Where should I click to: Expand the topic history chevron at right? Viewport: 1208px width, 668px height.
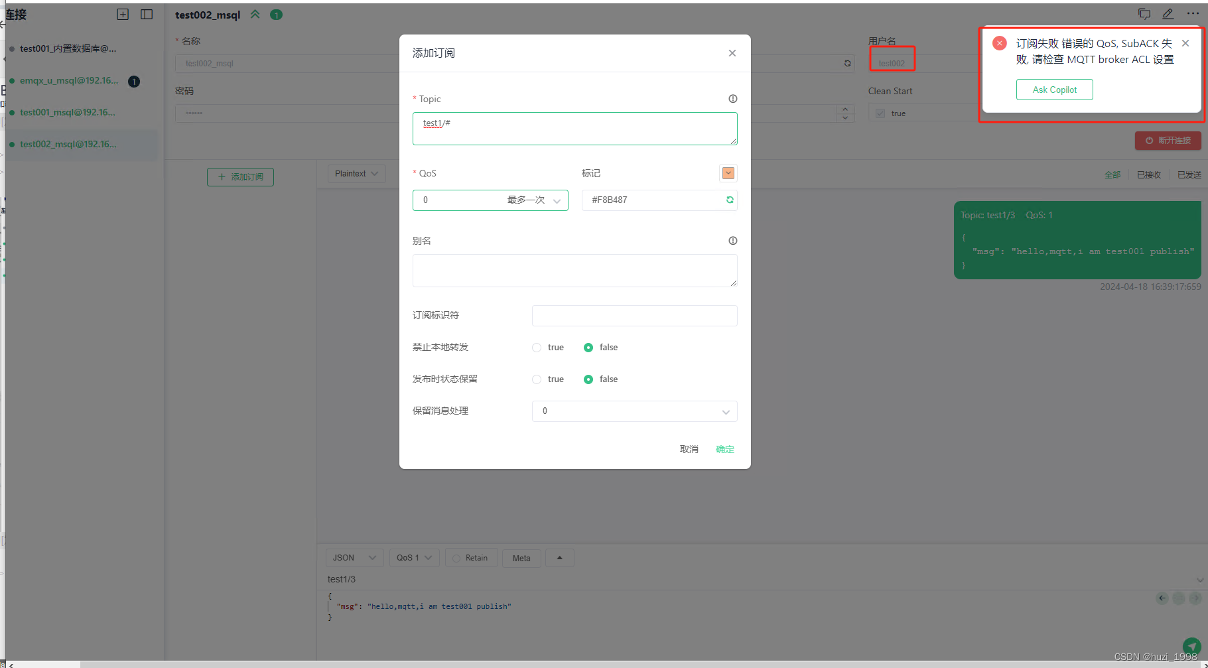click(x=1200, y=580)
